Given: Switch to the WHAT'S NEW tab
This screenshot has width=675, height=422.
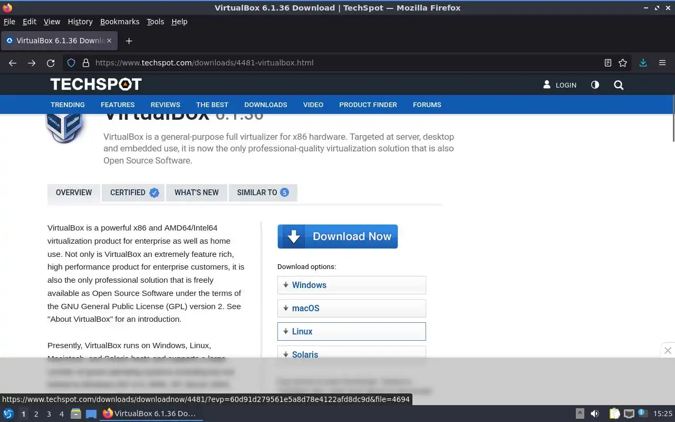Looking at the screenshot, I should click(196, 193).
